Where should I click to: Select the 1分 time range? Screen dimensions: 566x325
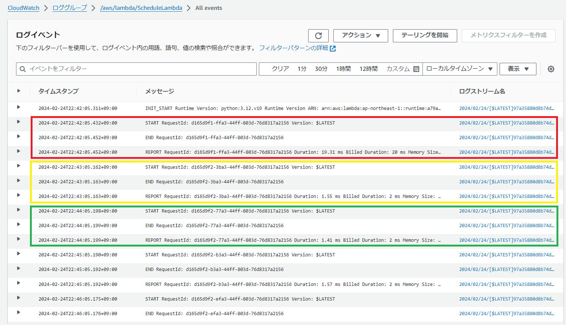coord(302,69)
